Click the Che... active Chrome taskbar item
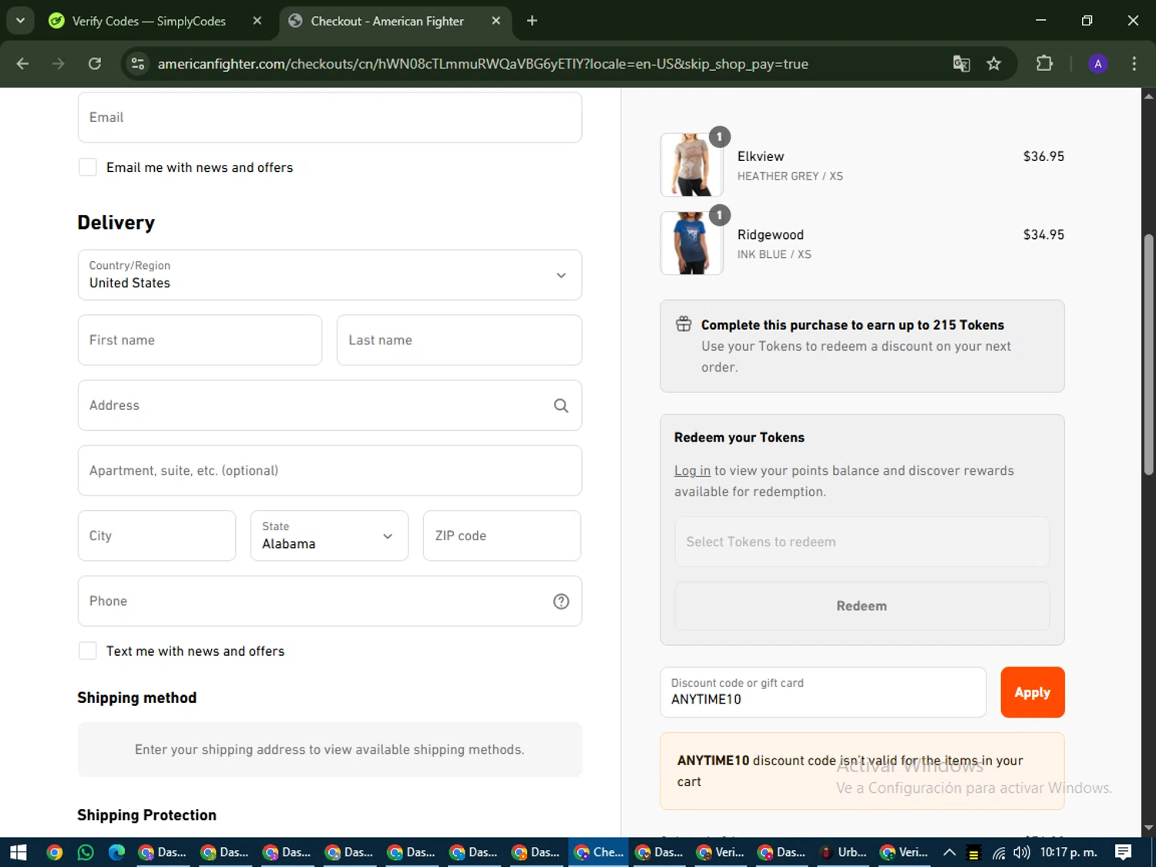The image size is (1156, 867). tap(599, 852)
